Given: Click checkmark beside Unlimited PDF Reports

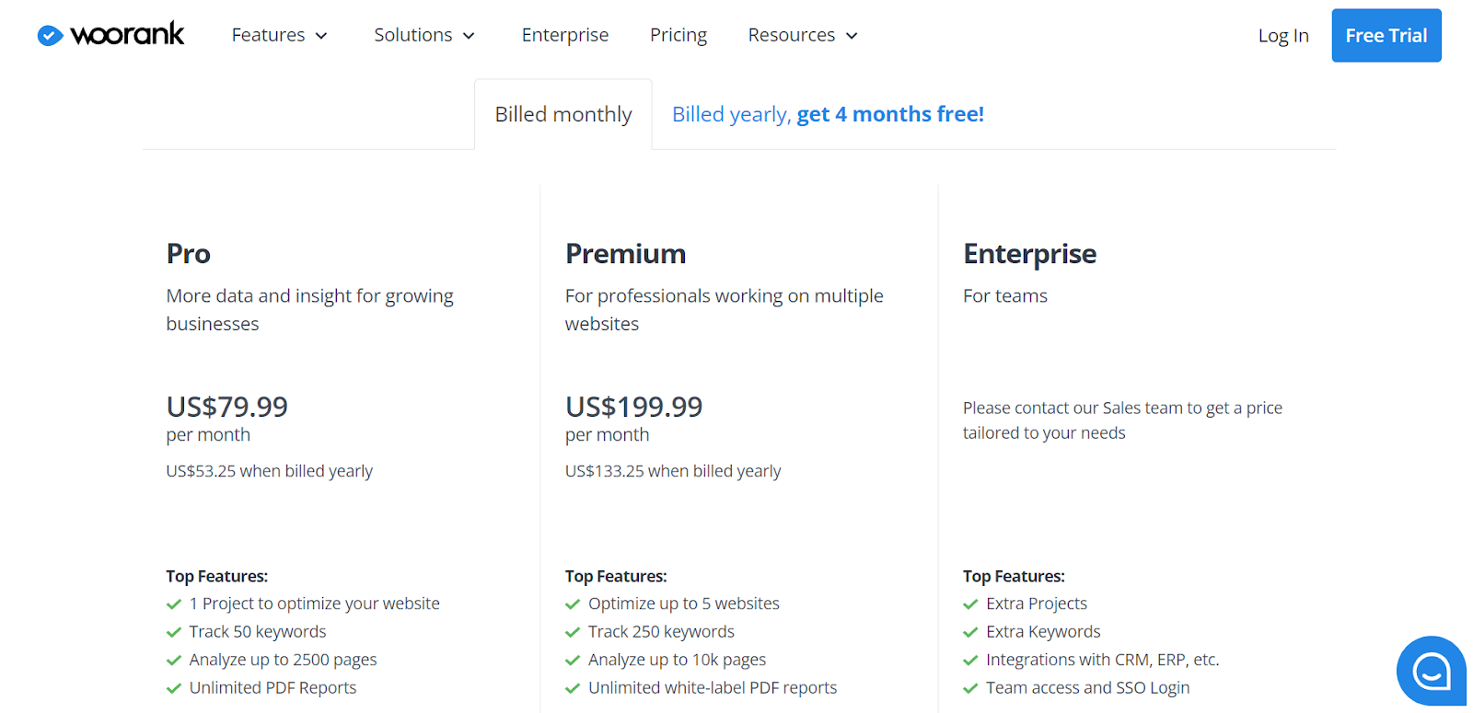Looking at the screenshot, I should click(174, 688).
